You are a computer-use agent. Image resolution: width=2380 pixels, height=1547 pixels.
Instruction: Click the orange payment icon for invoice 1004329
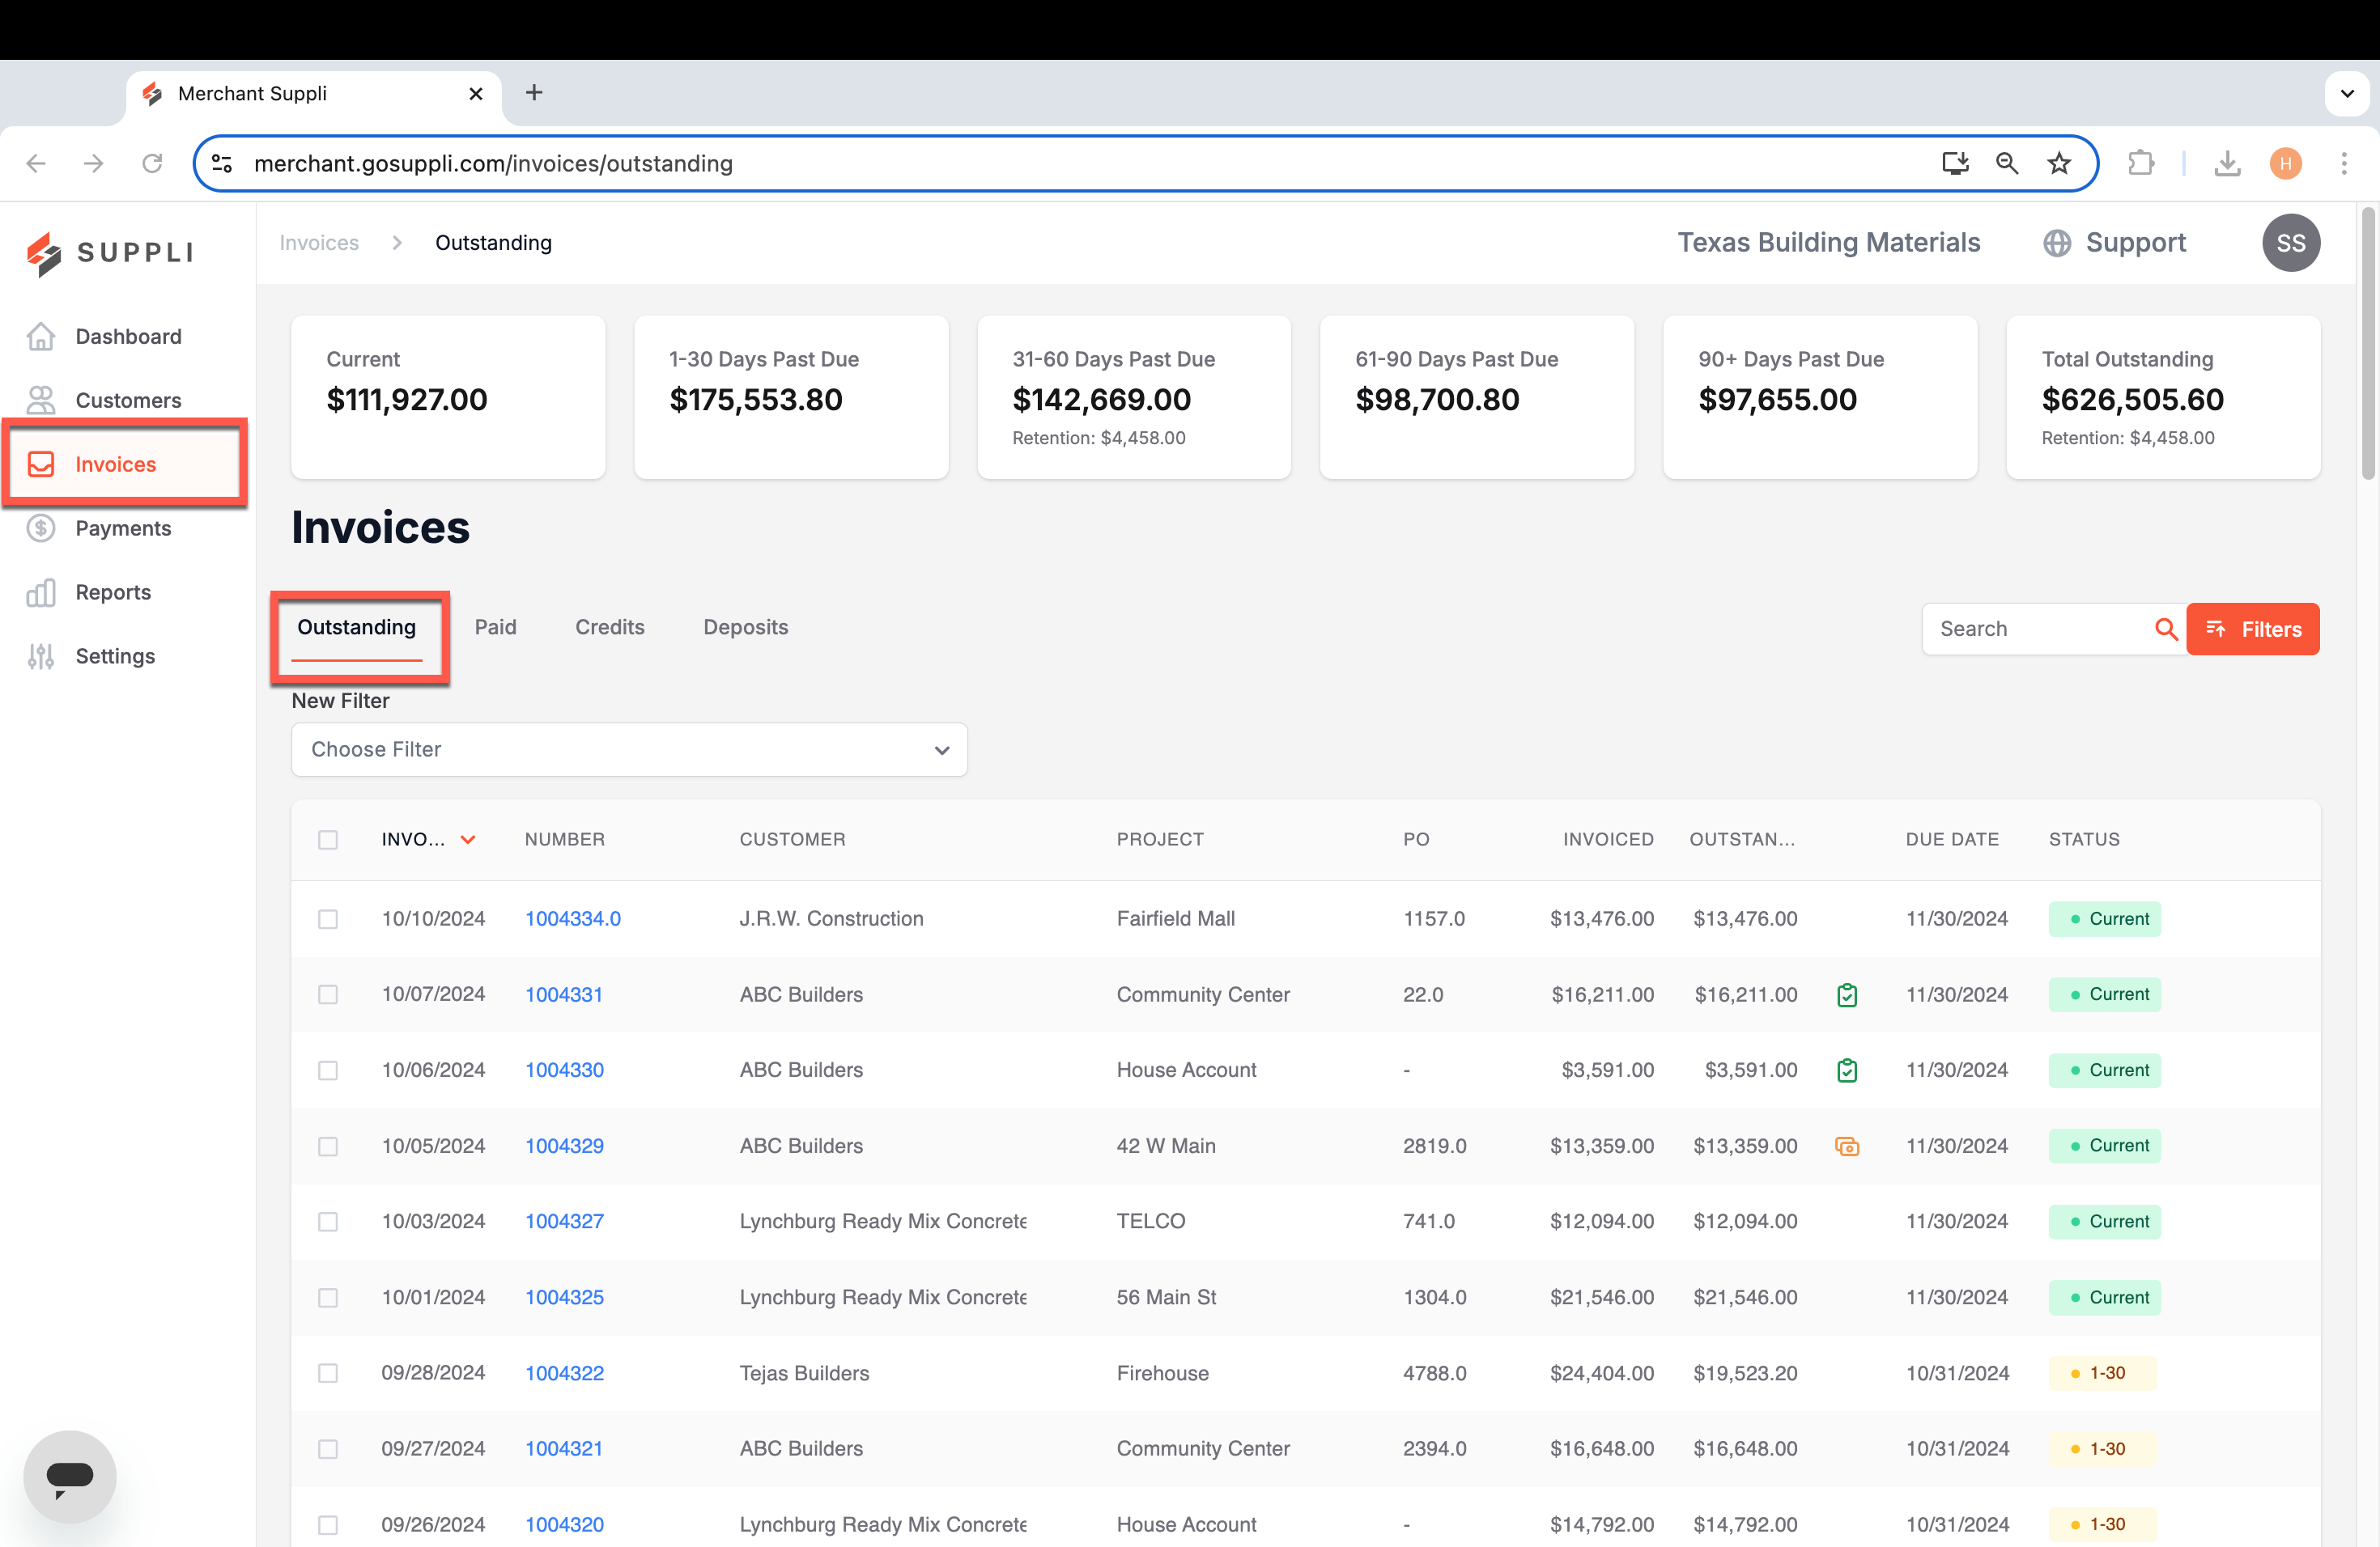point(1847,1146)
